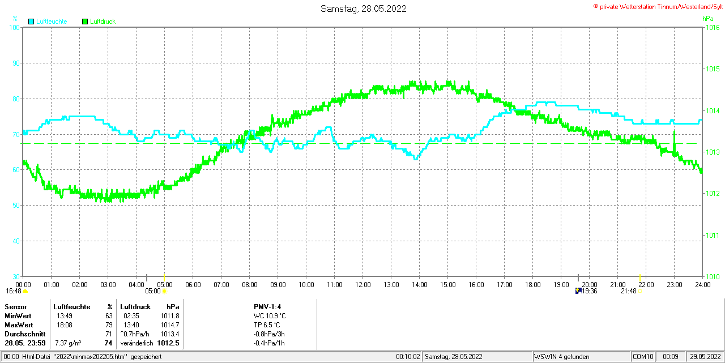Click the PMV-1:4 heading
Image resolution: width=725 pixels, height=363 pixels.
pyautogui.click(x=268, y=307)
